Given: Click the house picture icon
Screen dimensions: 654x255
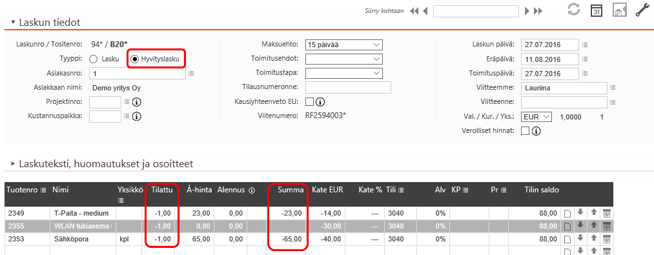Looking at the screenshot, I should 620,11.
